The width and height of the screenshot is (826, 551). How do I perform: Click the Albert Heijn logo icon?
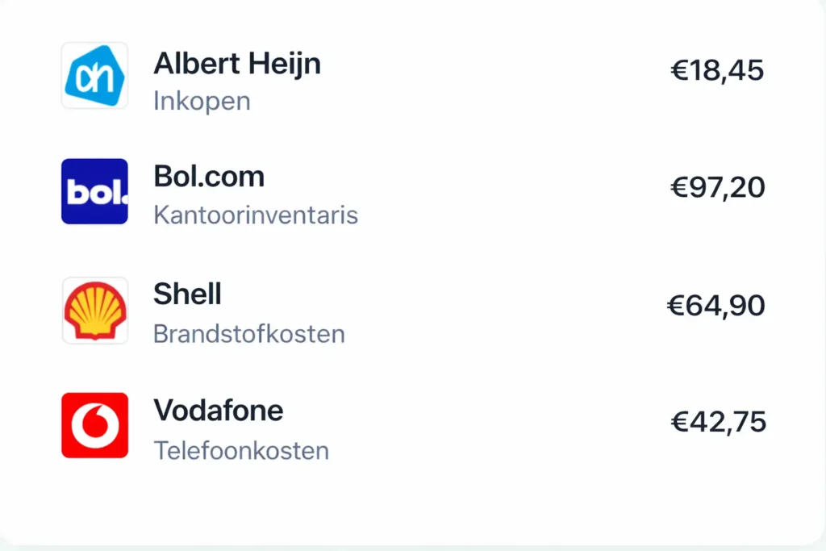click(x=94, y=76)
